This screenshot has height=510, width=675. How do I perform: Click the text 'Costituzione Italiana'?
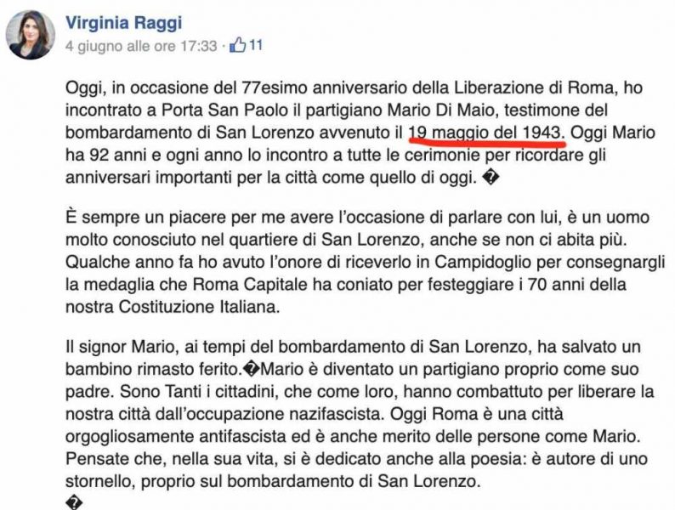[x=199, y=307]
